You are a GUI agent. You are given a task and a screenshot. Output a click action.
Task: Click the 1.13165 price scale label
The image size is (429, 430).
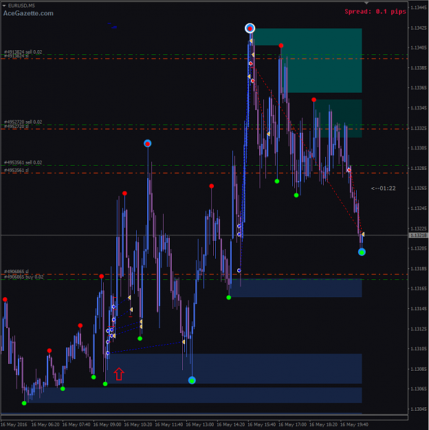click(419, 288)
